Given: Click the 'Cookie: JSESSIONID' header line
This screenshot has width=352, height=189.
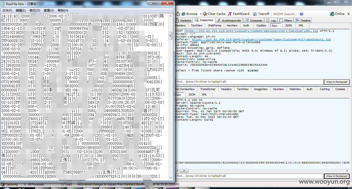Looking at the screenshot, I should tap(221, 65).
